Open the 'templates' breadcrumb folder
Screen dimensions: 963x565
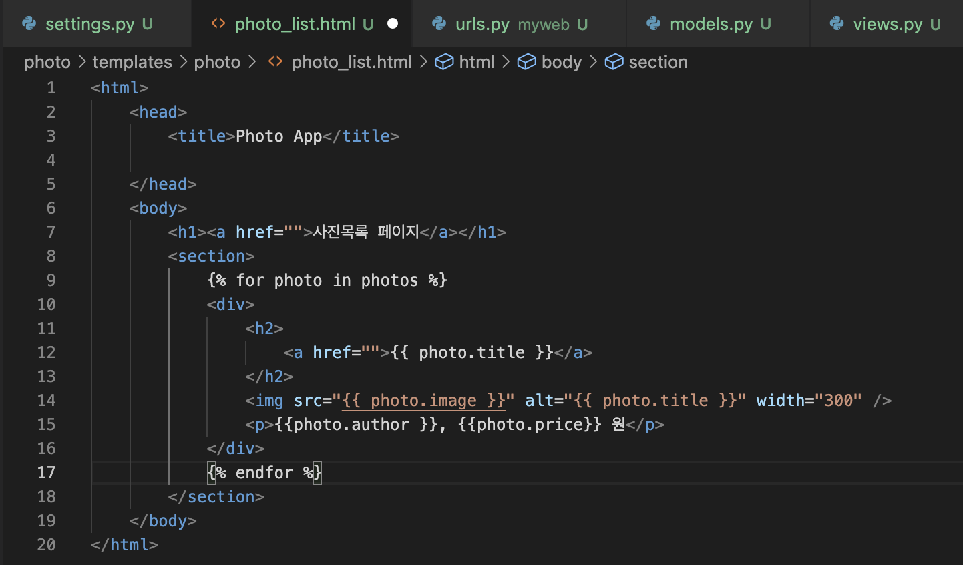click(132, 62)
